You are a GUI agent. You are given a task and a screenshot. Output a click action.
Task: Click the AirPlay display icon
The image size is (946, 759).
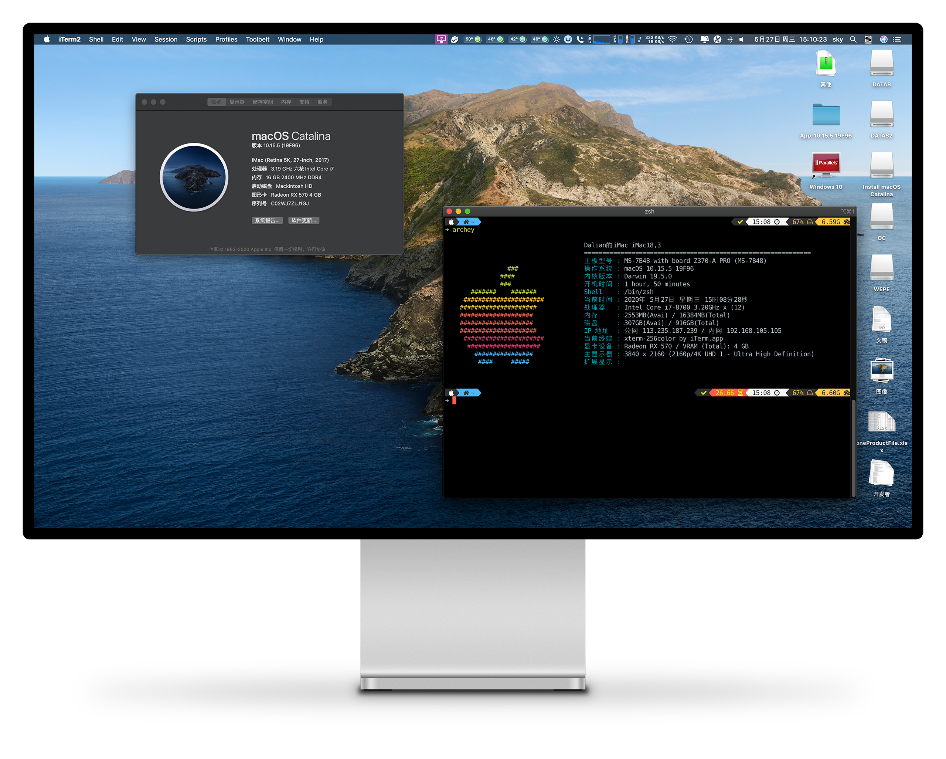coord(704,40)
